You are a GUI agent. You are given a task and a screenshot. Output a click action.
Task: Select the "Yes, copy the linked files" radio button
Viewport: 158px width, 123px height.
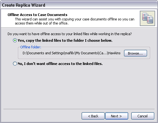[x=15, y=40]
